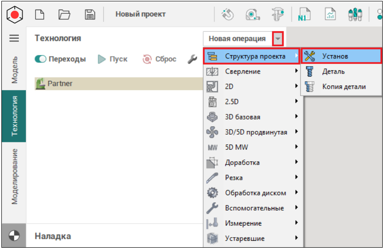Click the New file icon
This screenshot has width=385, height=250.
pos(41,14)
